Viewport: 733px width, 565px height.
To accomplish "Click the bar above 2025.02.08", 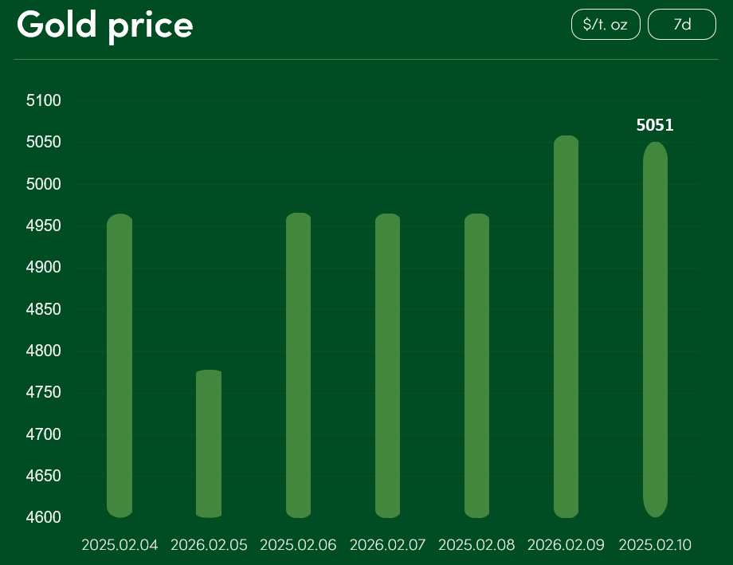I will tap(476, 365).
